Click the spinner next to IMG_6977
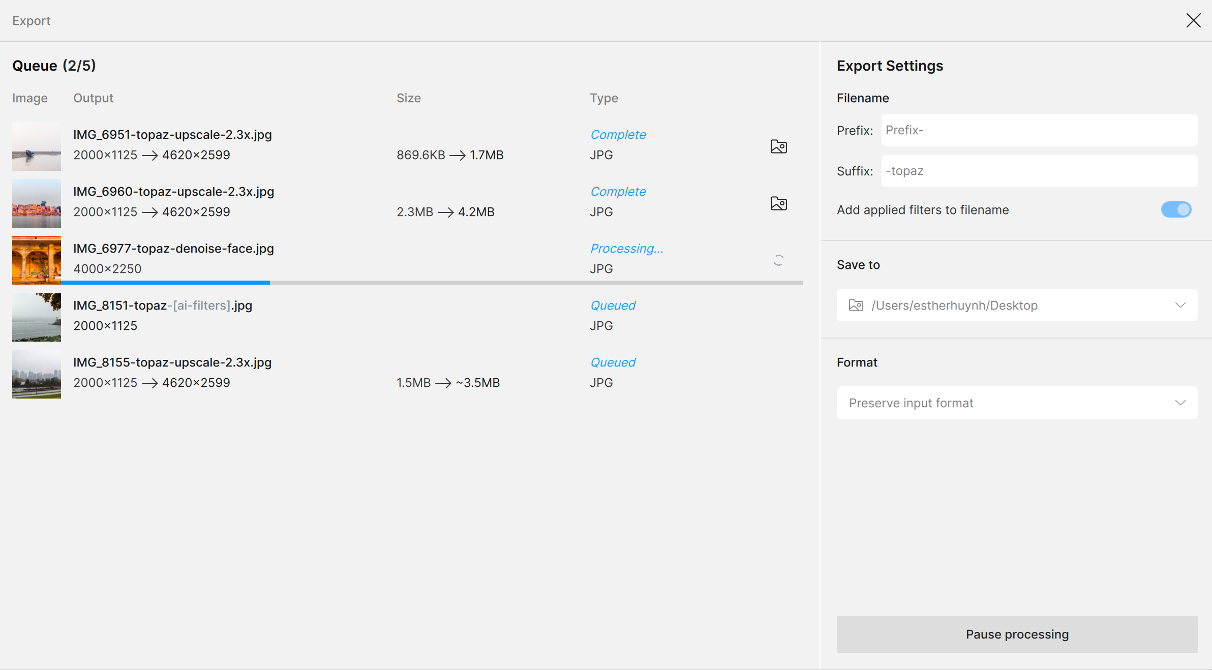 pyautogui.click(x=778, y=261)
